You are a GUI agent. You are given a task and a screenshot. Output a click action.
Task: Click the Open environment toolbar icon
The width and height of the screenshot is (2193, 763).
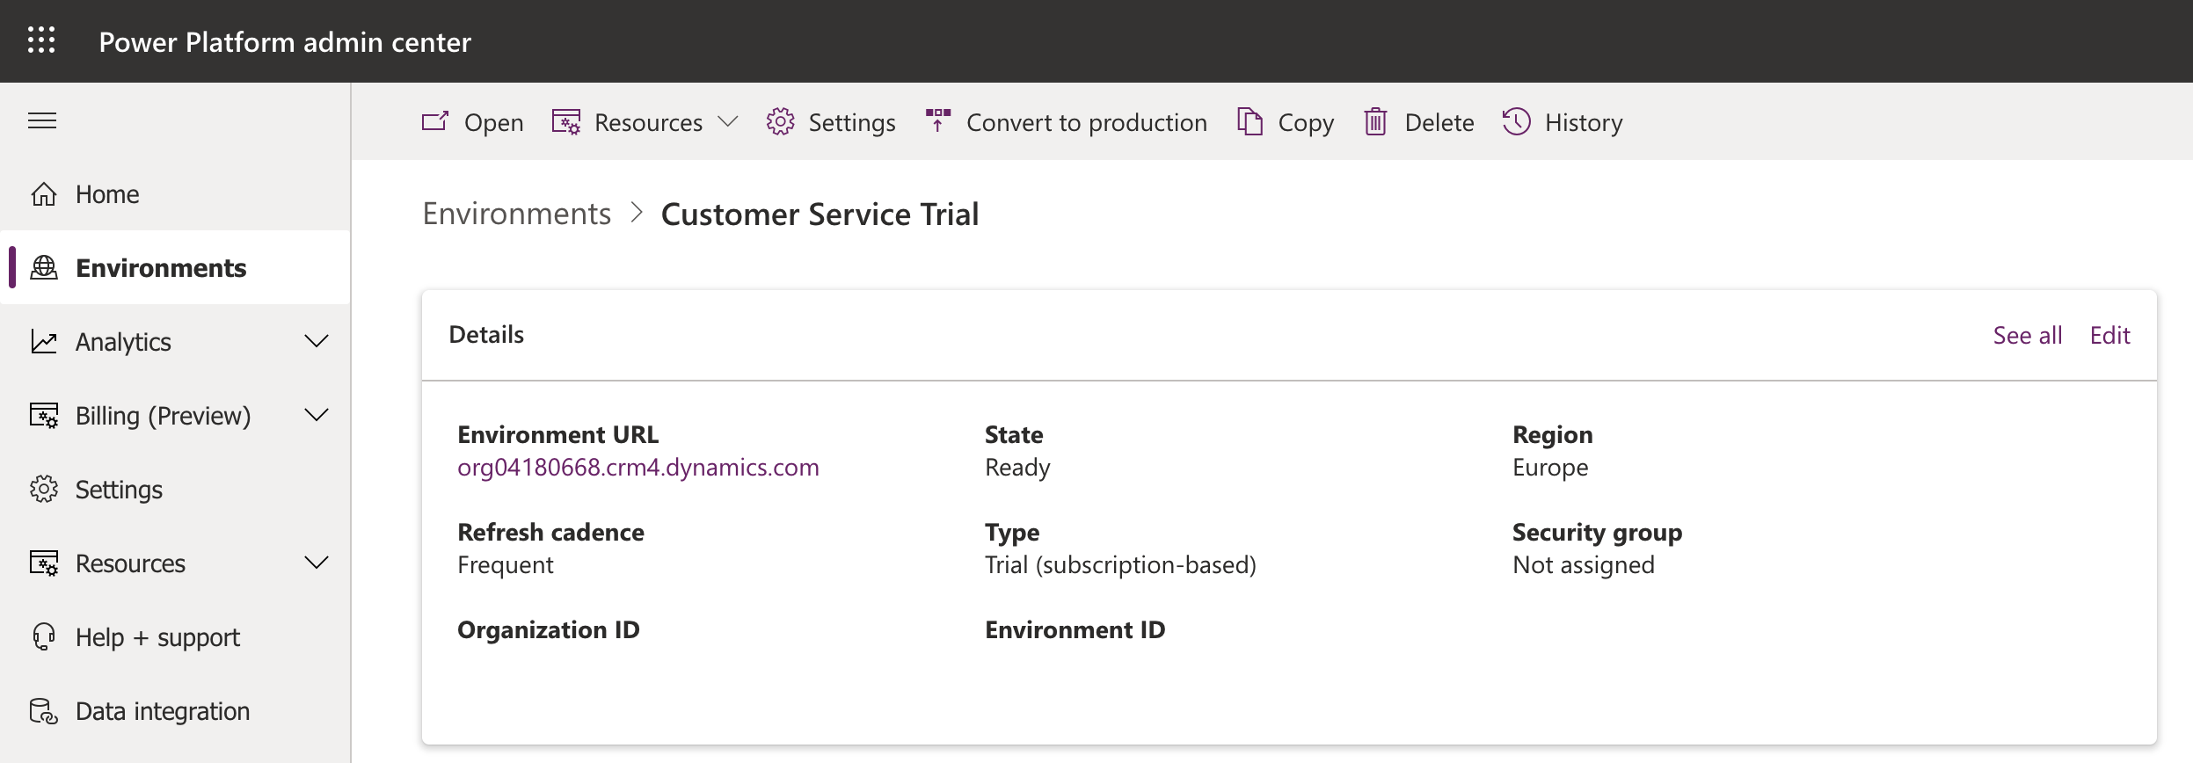(x=435, y=121)
